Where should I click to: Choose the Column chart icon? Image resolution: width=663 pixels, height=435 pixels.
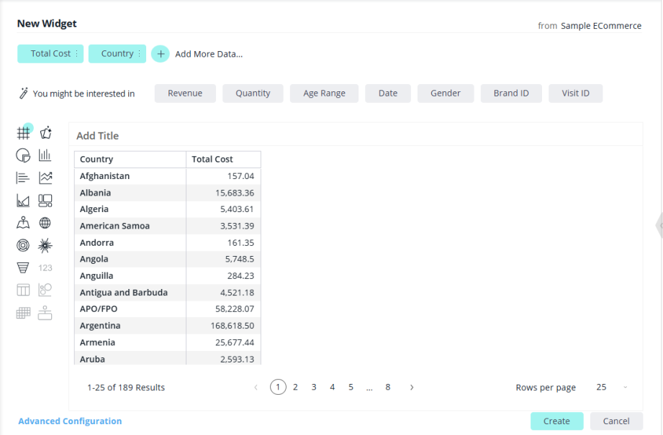coord(45,155)
